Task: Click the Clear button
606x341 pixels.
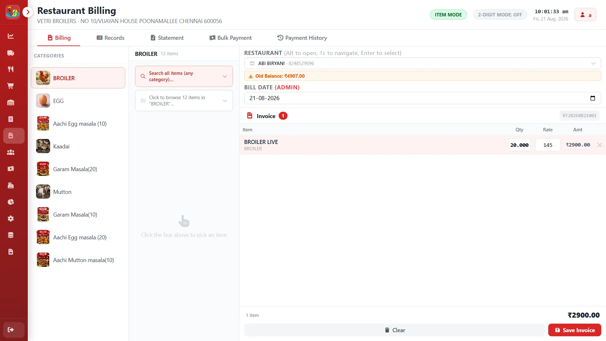Action: click(395, 330)
